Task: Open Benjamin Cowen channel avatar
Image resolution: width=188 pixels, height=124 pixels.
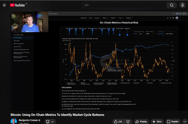Action: point(14,121)
